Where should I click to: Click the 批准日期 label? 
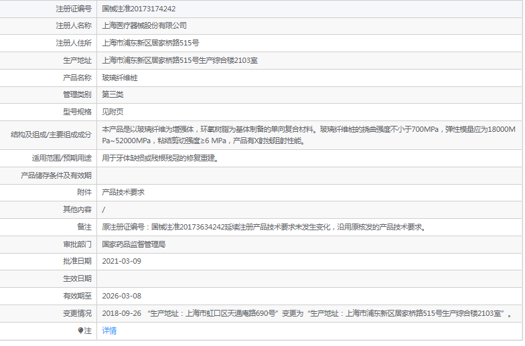pyautogui.click(x=78, y=261)
